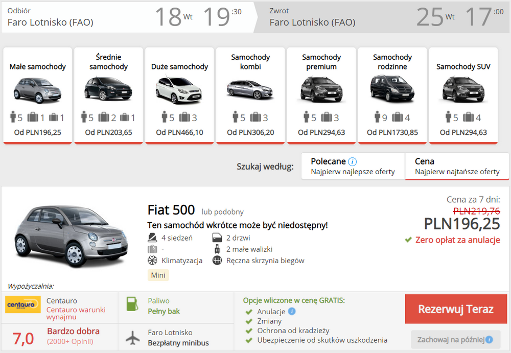This screenshot has width=511, height=353.
Task: Click the fuel pump icon next to Paliwo
Action: click(132, 304)
